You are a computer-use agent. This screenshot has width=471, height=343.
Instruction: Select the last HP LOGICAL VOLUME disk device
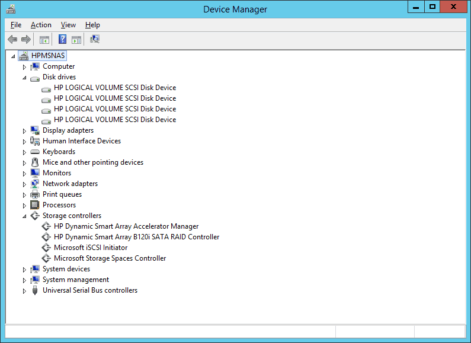(115, 120)
